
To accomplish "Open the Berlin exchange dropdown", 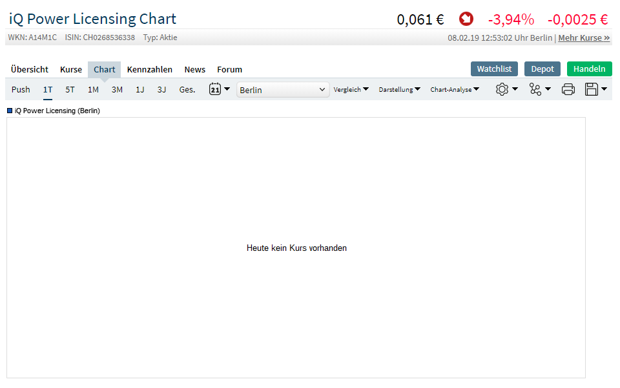I will click(283, 90).
